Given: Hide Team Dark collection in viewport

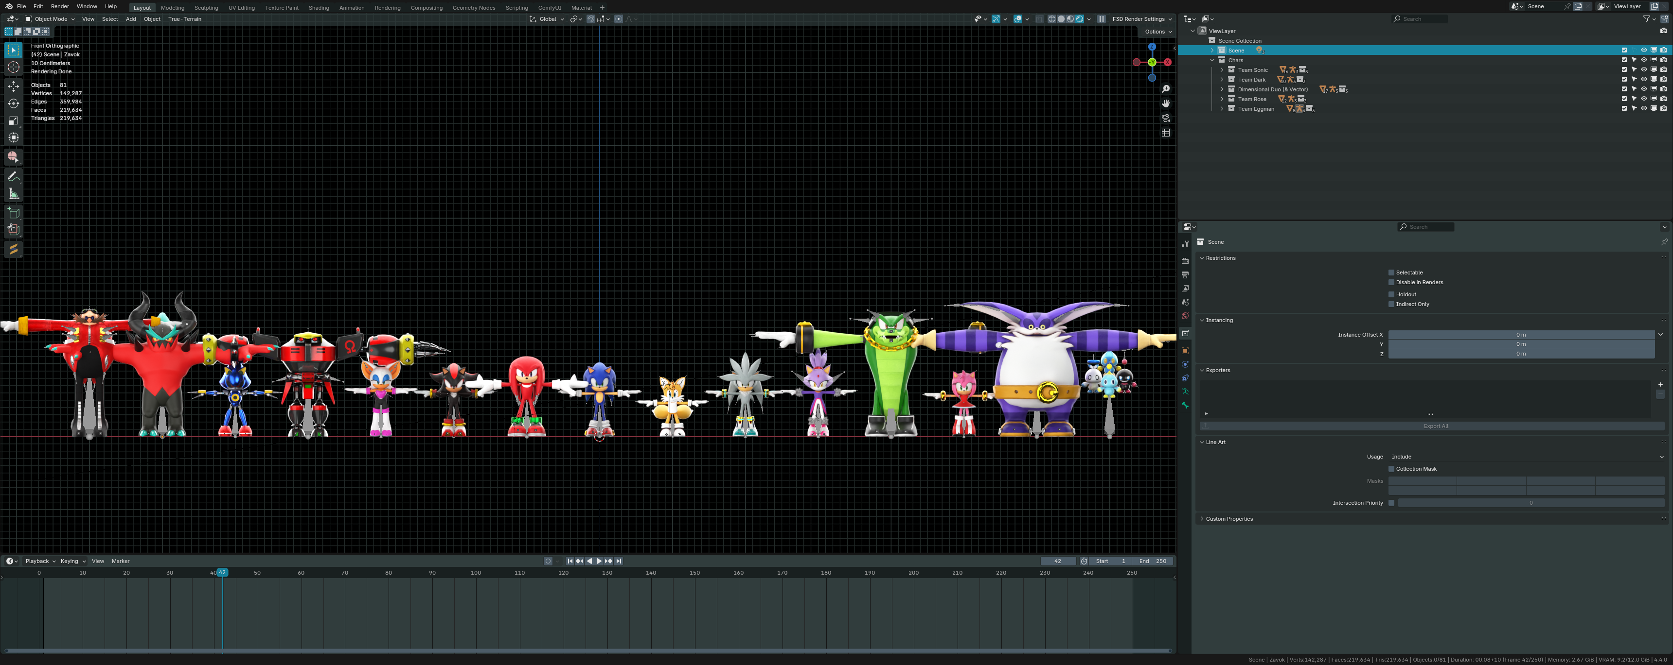Looking at the screenshot, I should (1644, 79).
